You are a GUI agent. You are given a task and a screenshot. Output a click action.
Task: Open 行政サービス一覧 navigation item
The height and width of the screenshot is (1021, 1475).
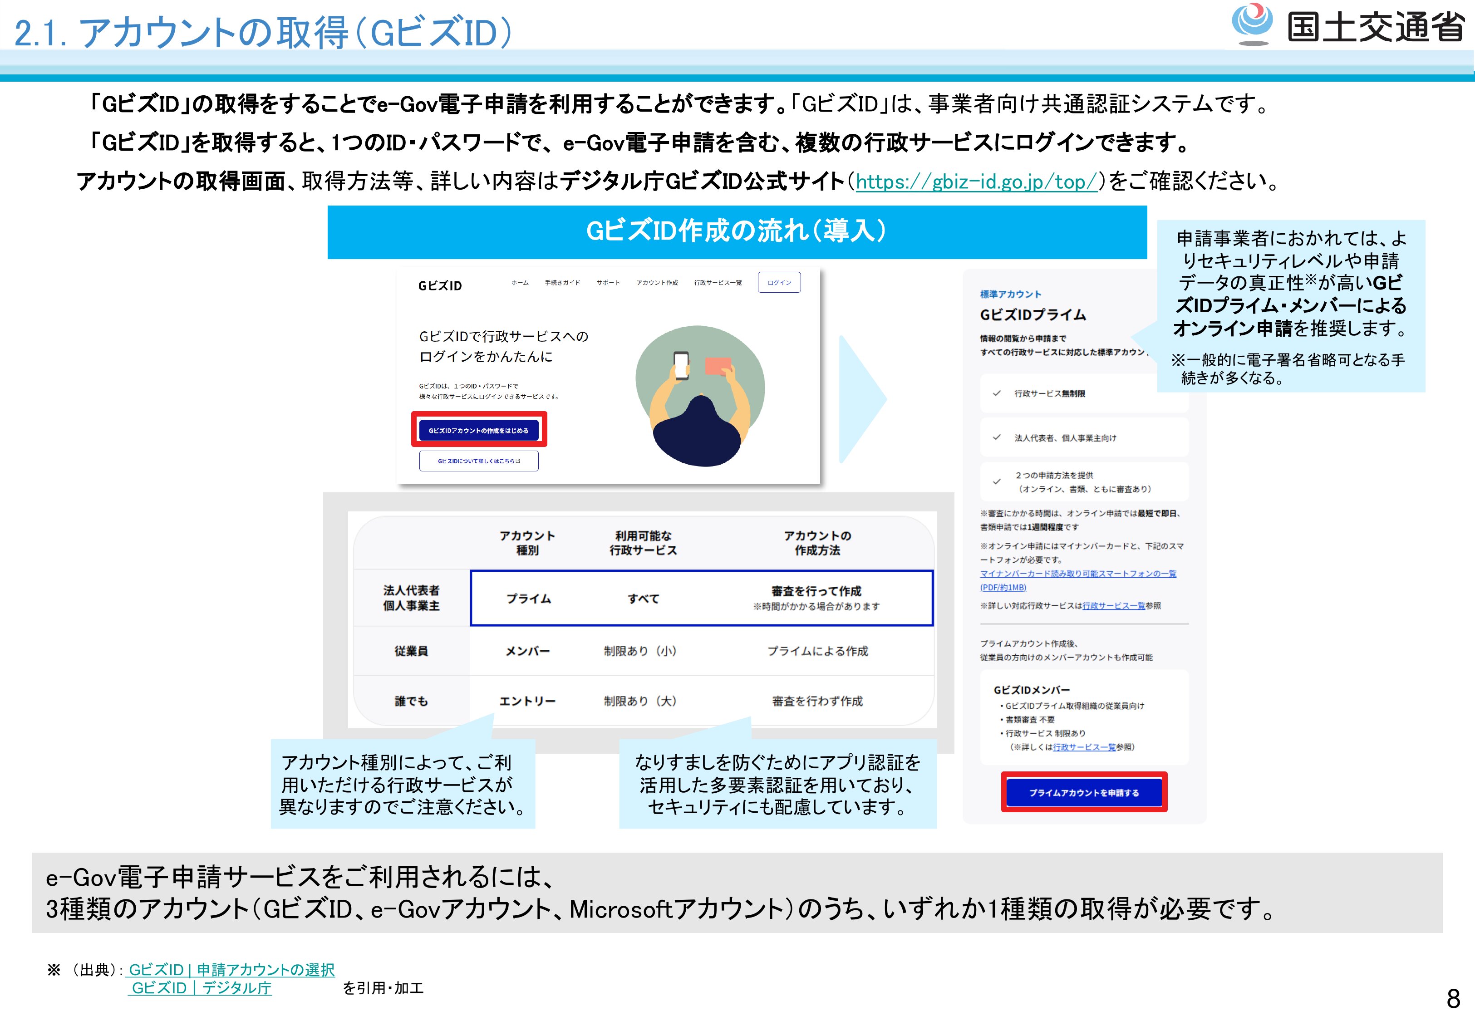(x=718, y=283)
